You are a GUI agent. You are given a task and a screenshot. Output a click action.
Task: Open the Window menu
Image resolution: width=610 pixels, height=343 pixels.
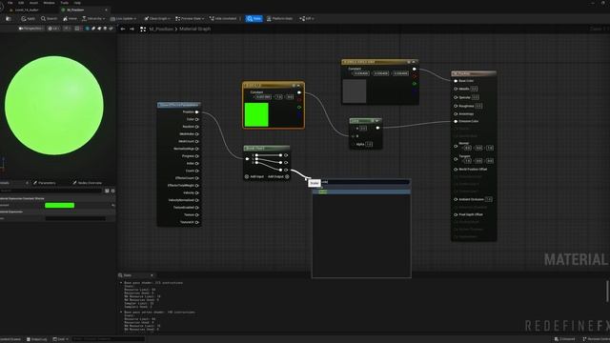[49, 3]
